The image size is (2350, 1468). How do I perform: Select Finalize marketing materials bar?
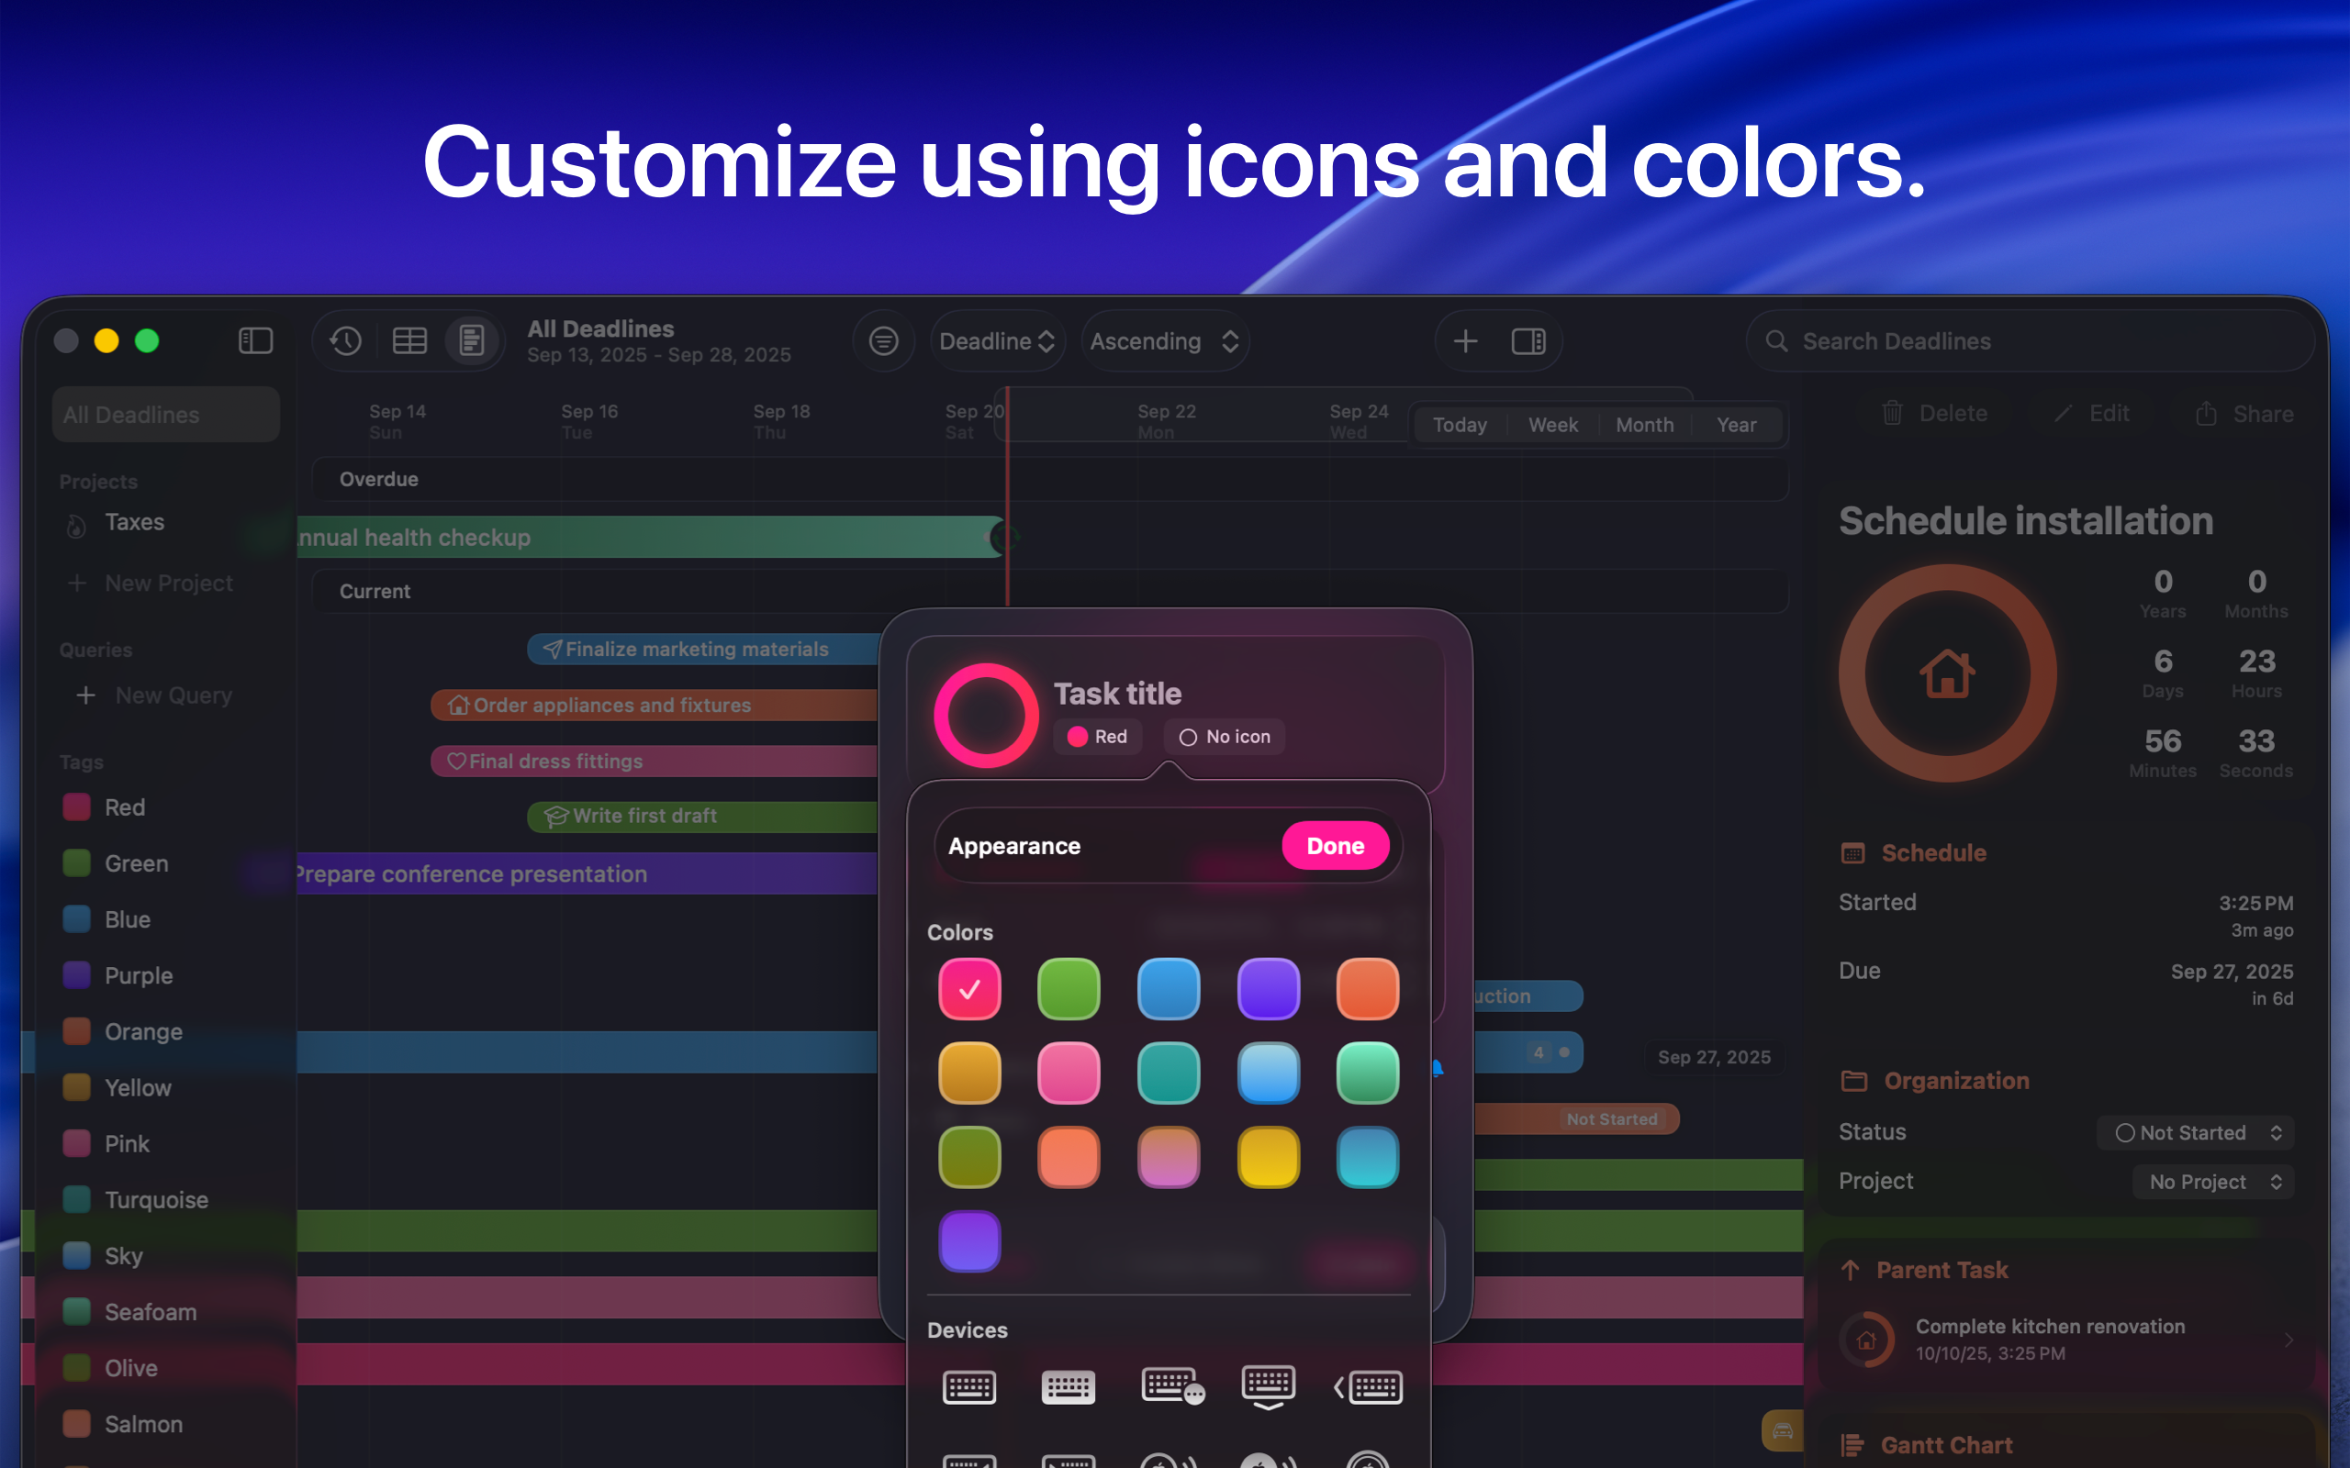click(x=704, y=650)
